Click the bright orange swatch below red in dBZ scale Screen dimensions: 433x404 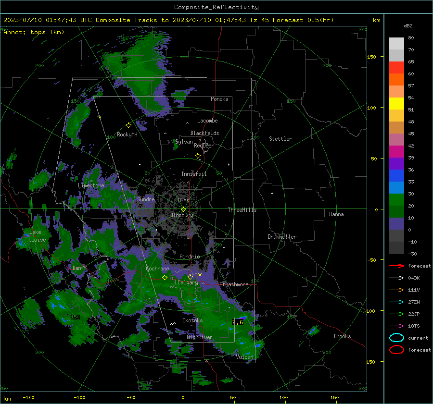396,80
